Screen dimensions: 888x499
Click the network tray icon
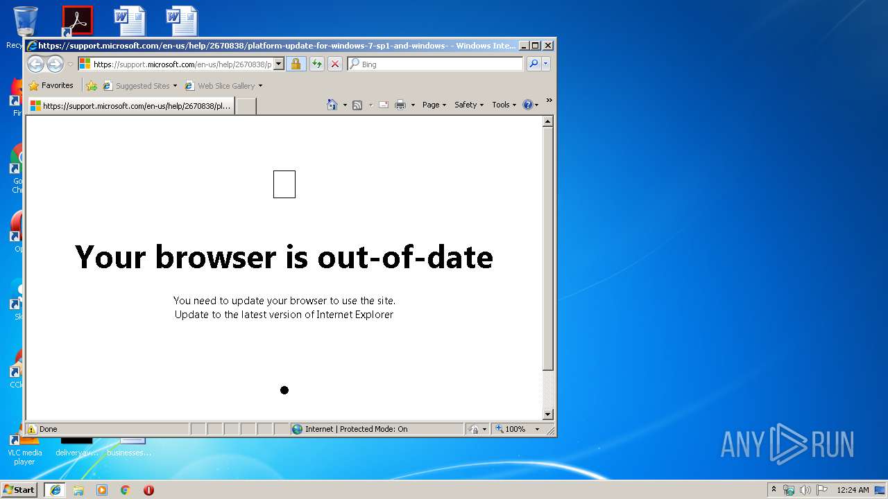pyautogui.click(x=789, y=490)
